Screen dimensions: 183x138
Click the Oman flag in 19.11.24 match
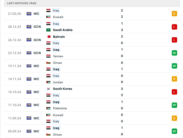48,63
